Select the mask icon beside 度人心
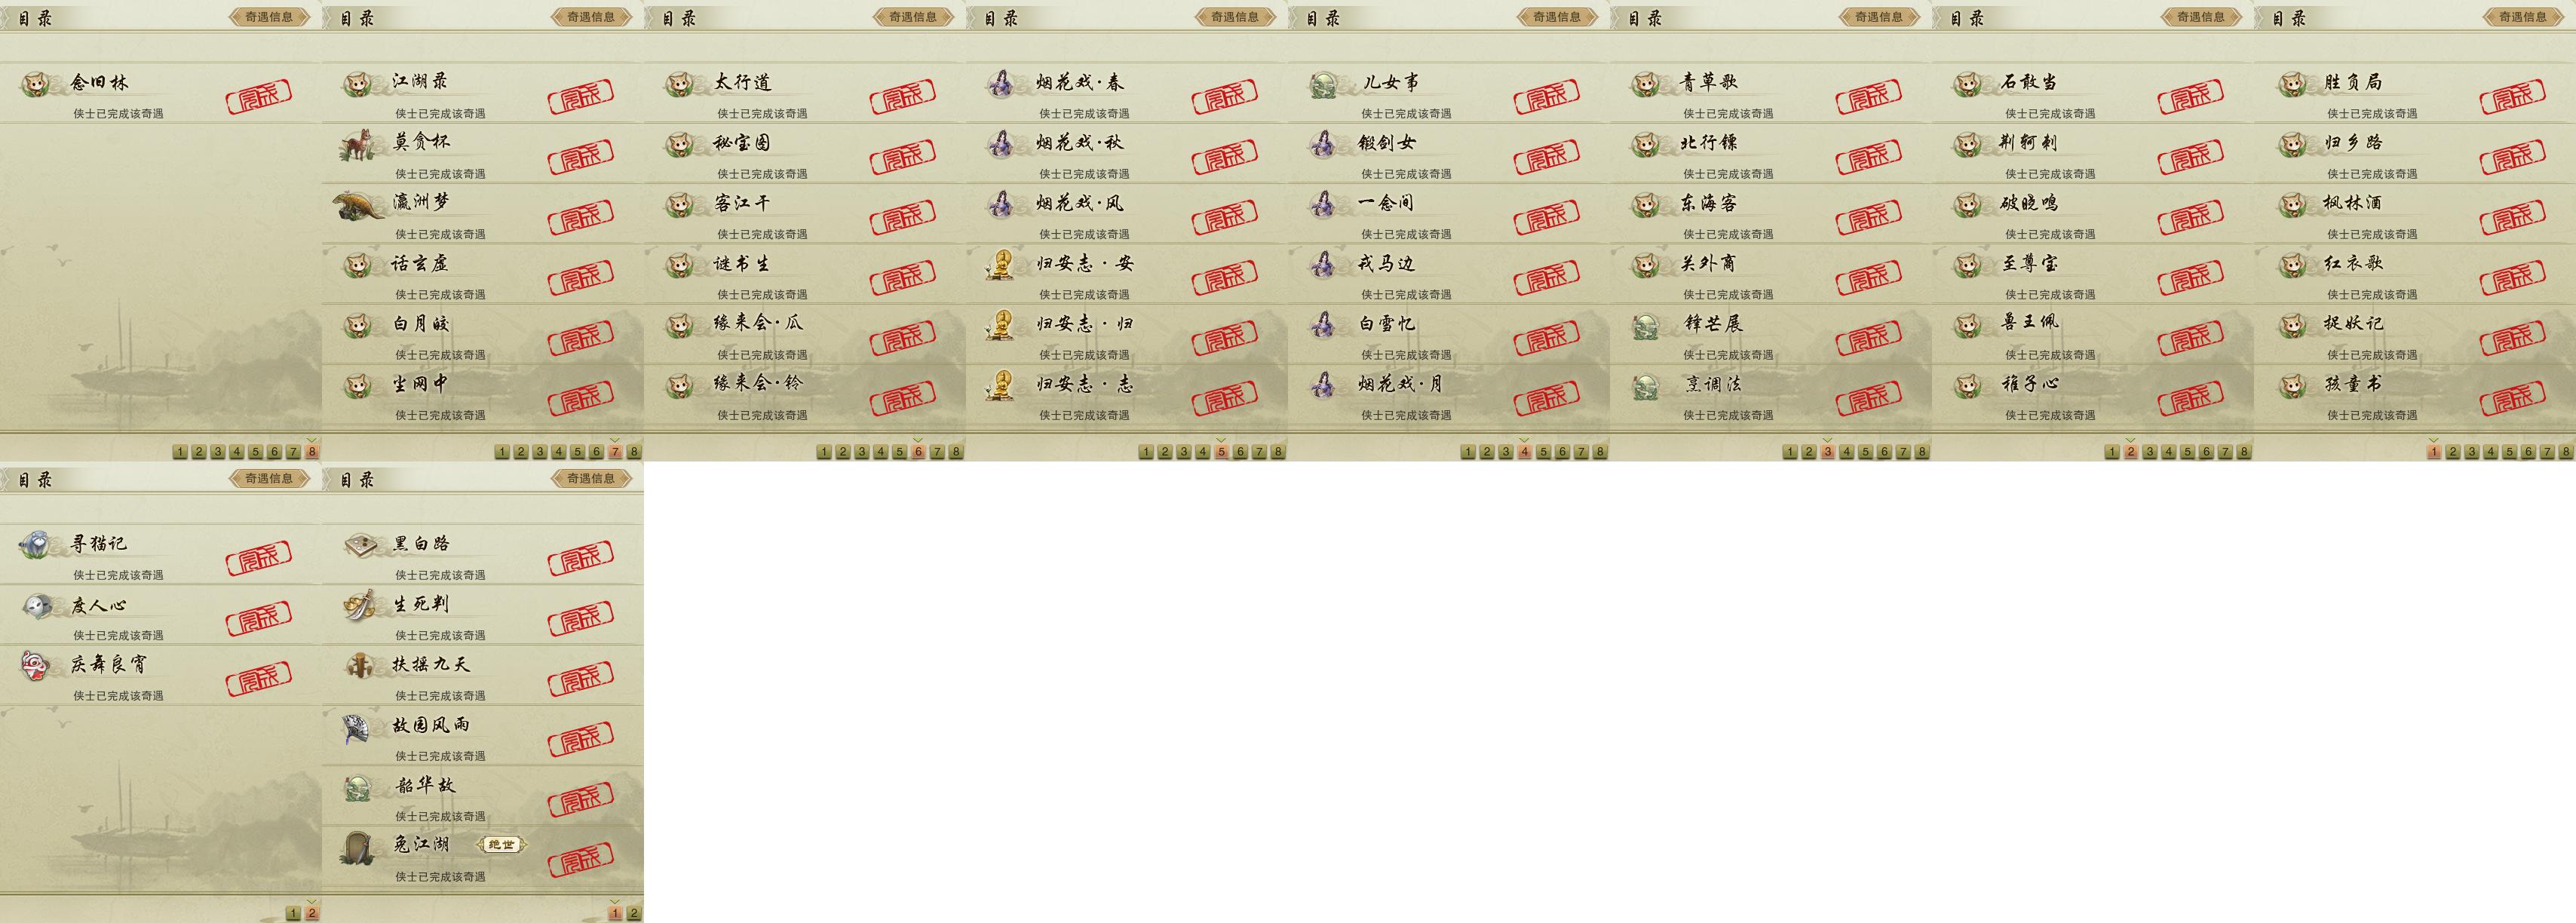Image resolution: width=2576 pixels, height=923 pixels. [37, 606]
